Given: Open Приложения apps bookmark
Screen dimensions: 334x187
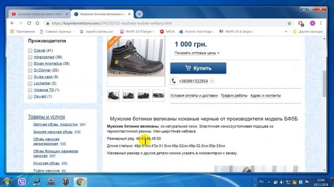Looking at the screenshot, I should (22, 32).
